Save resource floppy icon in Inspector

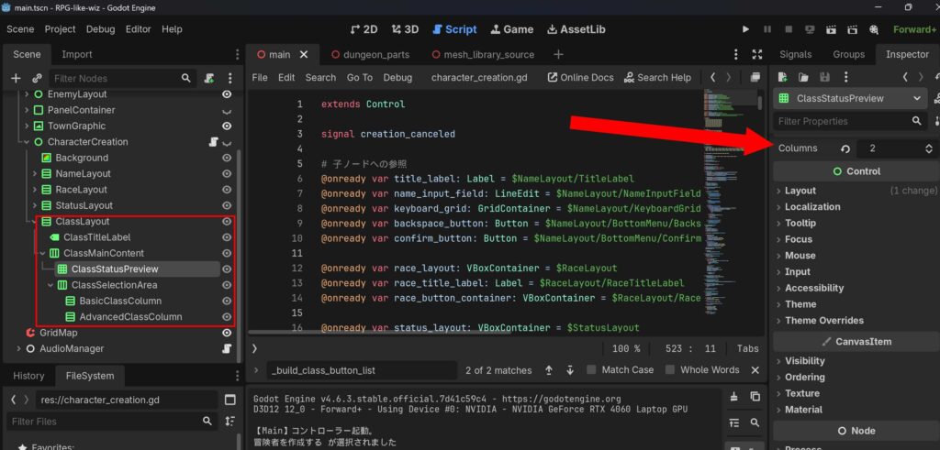click(x=825, y=77)
